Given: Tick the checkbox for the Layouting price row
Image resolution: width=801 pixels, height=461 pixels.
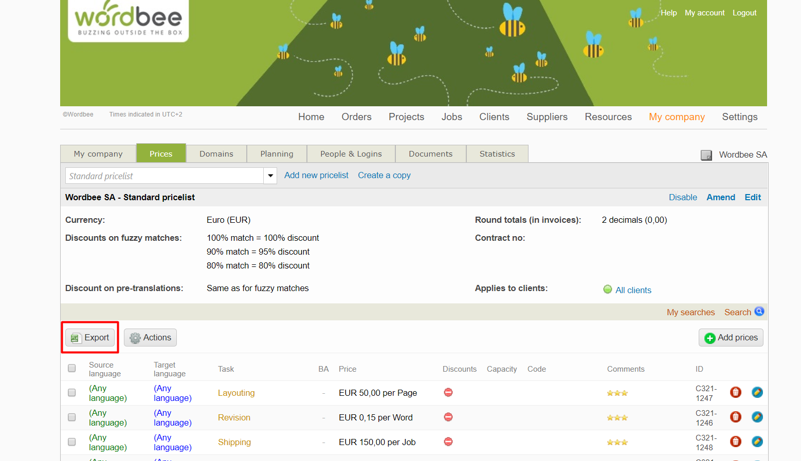Looking at the screenshot, I should point(72,393).
